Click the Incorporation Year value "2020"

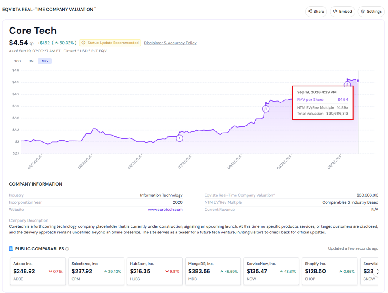point(178,202)
